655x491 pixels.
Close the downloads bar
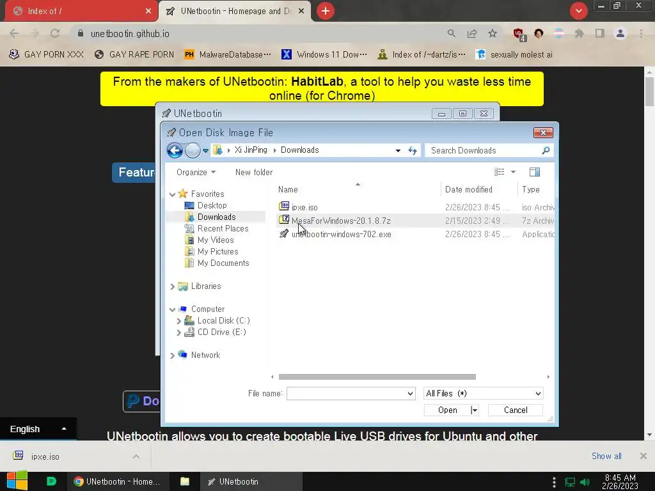click(643, 456)
